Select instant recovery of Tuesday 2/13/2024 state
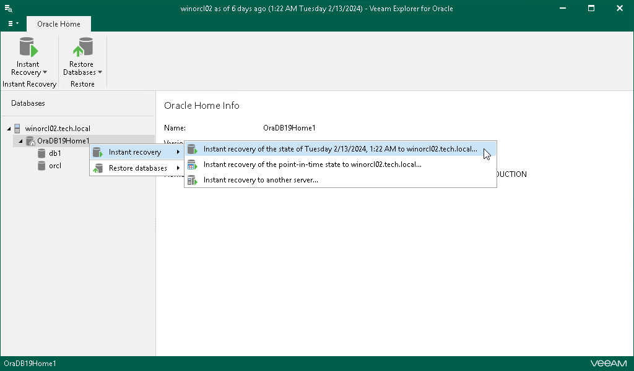The height and width of the screenshot is (371, 634). [x=340, y=149]
